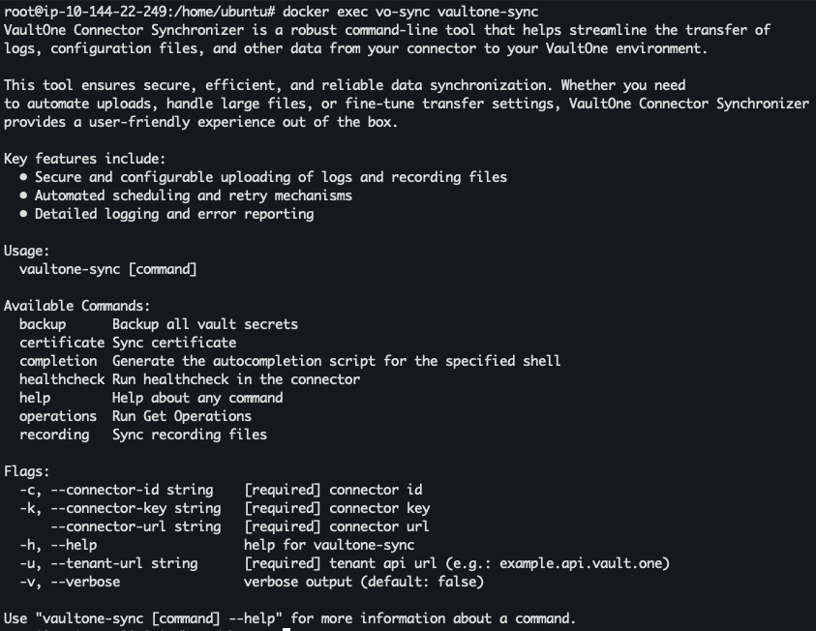The height and width of the screenshot is (631, 816).
Task: Click the "healthcheck" command name
Action: pyautogui.click(x=61, y=379)
